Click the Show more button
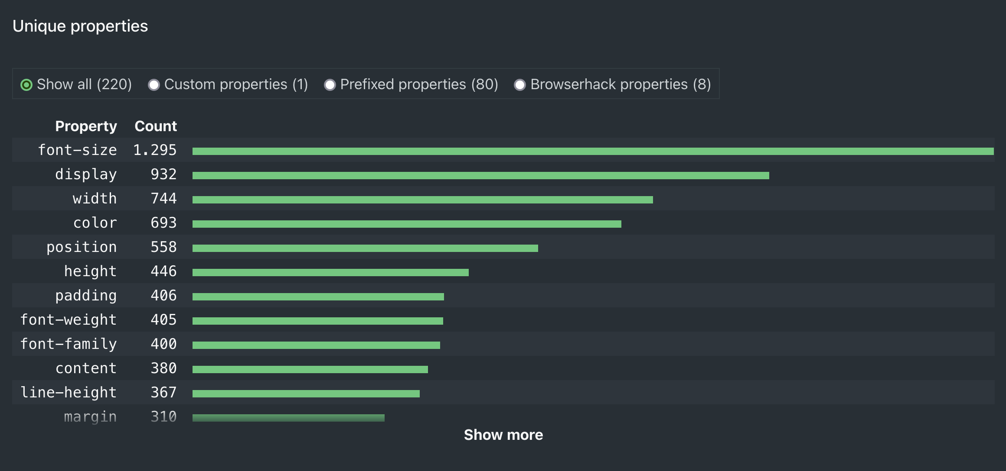 point(503,435)
